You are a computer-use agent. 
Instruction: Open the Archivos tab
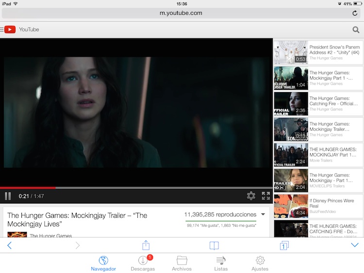tap(182, 263)
